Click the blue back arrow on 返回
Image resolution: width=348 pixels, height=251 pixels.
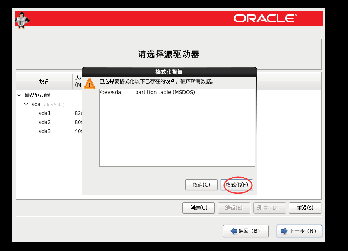(234, 231)
